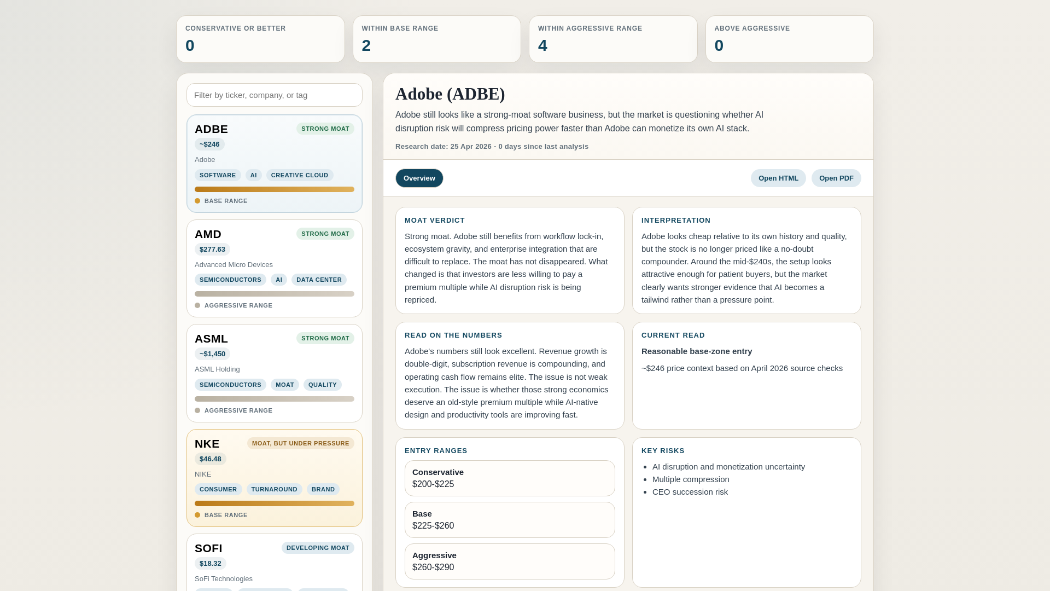Click the NKE range progress bar
Image resolution: width=1050 pixels, height=591 pixels.
275,503
